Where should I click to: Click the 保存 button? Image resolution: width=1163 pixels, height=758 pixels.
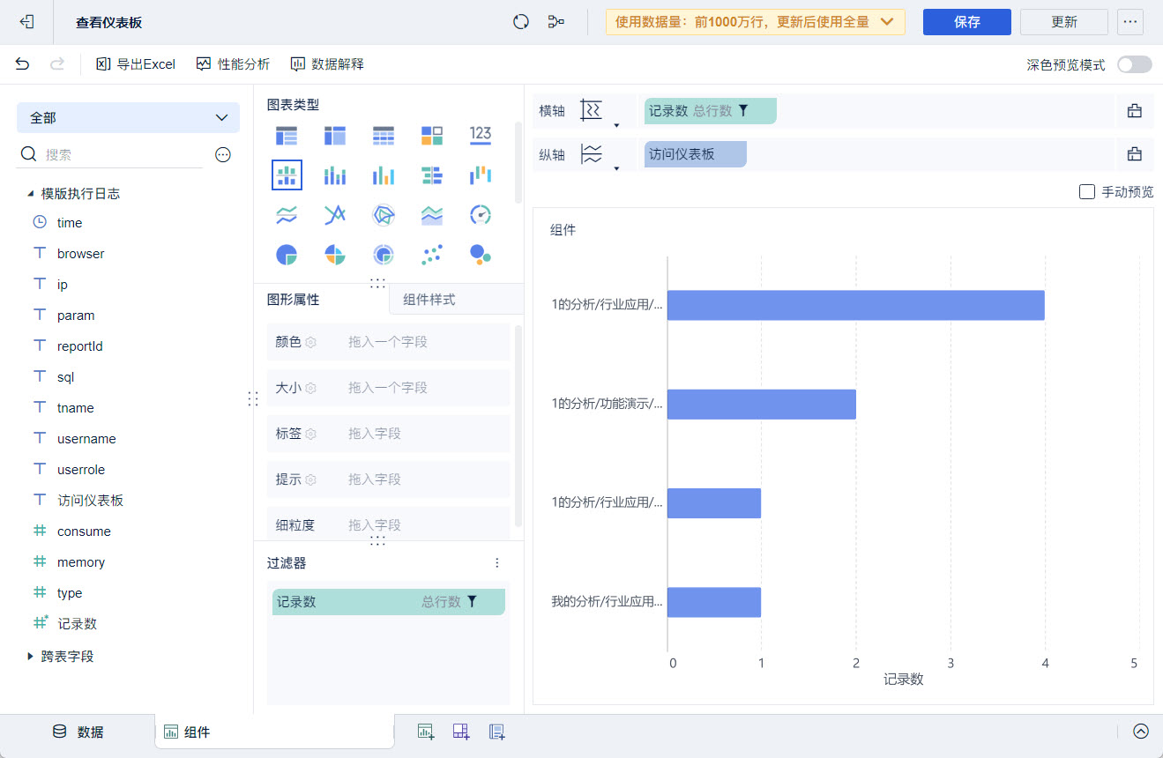[967, 22]
